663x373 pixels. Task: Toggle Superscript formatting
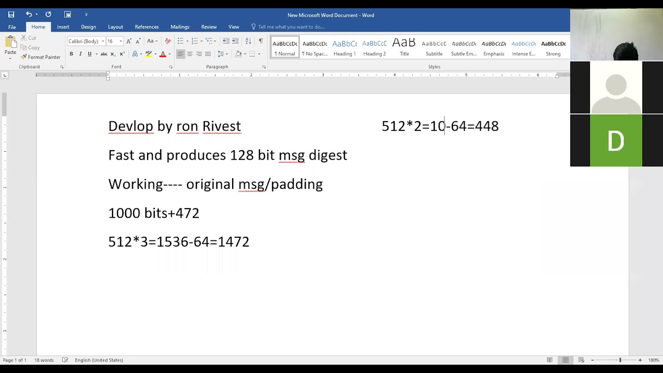pyautogui.click(x=122, y=54)
